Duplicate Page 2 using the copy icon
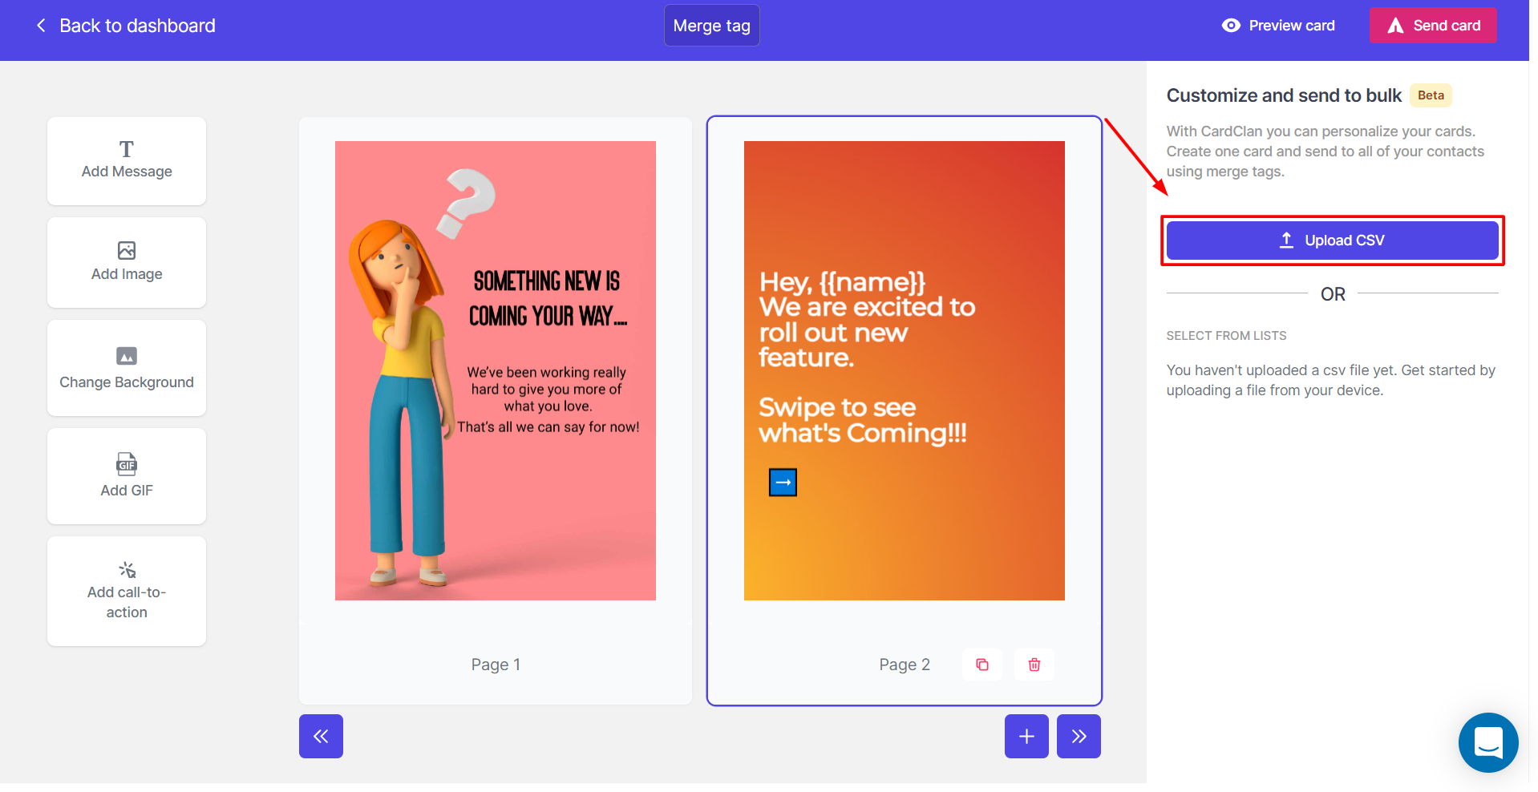 pyautogui.click(x=982, y=665)
